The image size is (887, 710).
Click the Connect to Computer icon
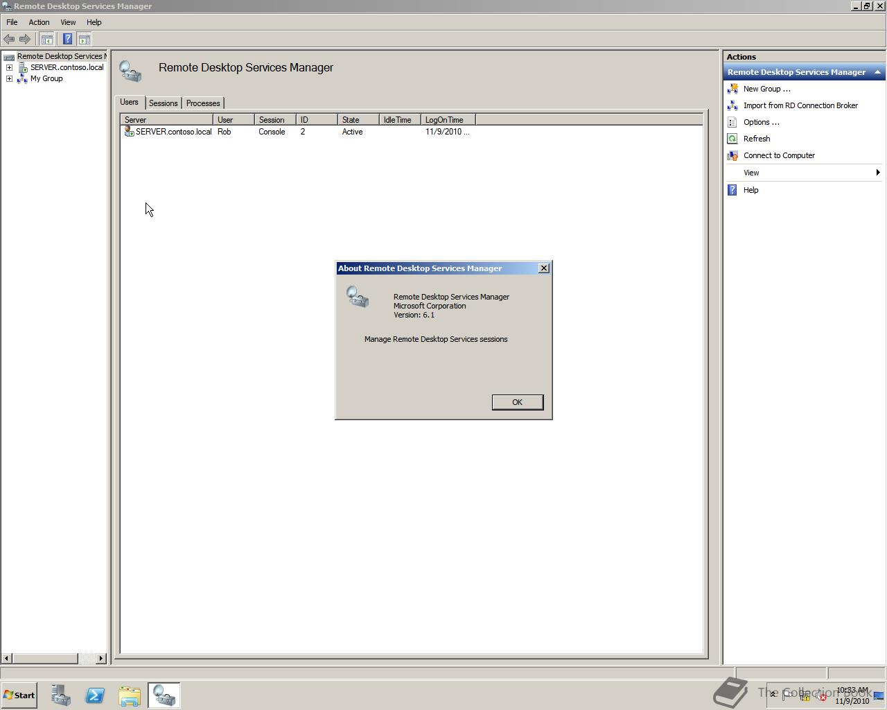(x=732, y=155)
